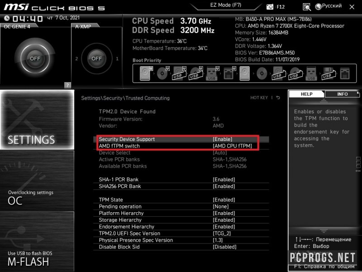Close the BIOS with the X button
The width and height of the screenshot is (362, 272).
tap(352, 7)
